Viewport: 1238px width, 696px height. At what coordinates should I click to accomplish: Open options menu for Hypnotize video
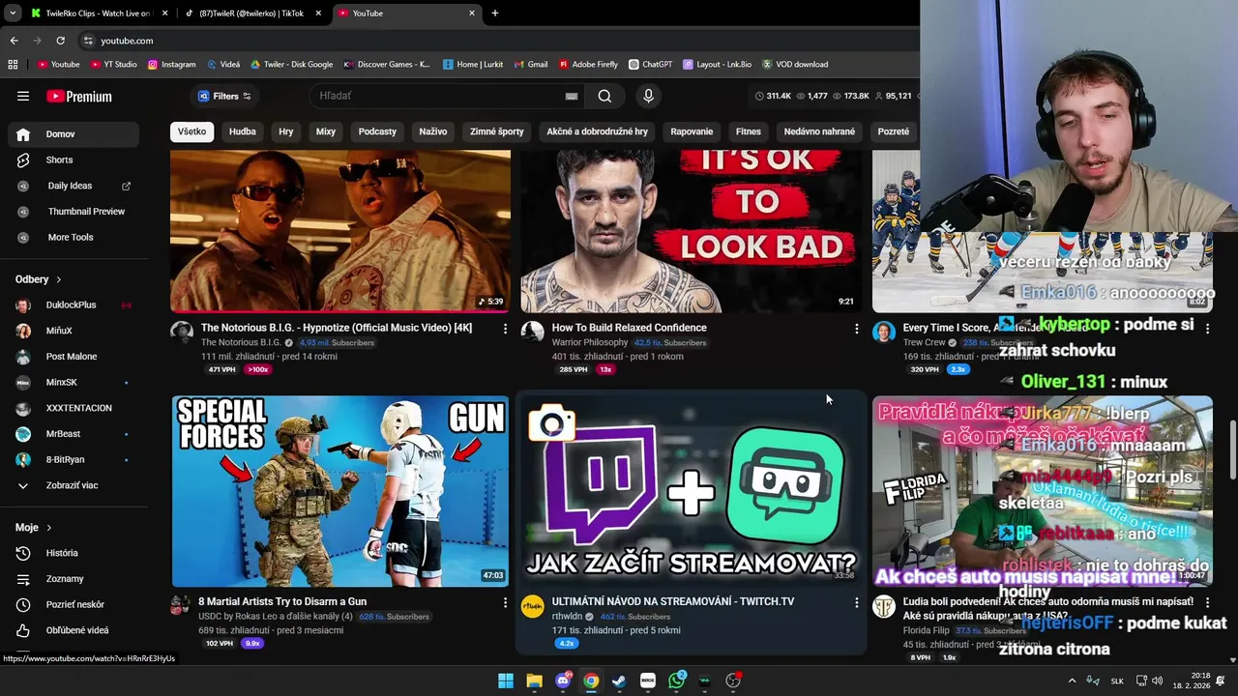(x=505, y=329)
